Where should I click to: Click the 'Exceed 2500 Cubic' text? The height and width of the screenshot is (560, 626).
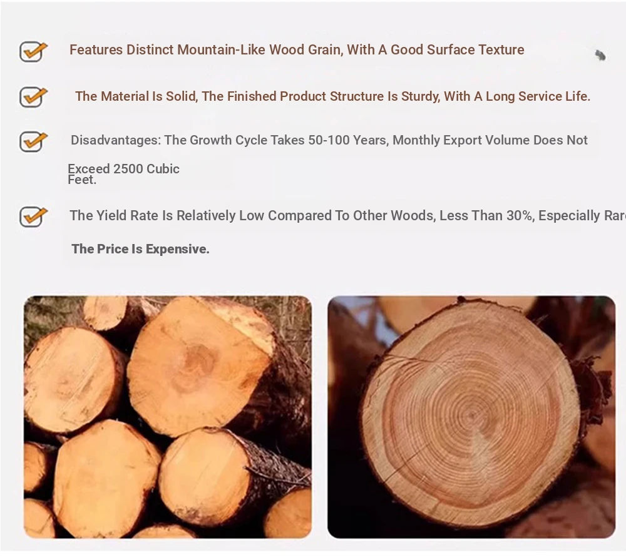pos(123,168)
